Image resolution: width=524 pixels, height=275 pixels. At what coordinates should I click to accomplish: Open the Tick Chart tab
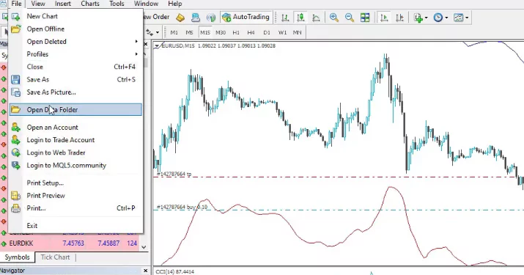pos(55,257)
